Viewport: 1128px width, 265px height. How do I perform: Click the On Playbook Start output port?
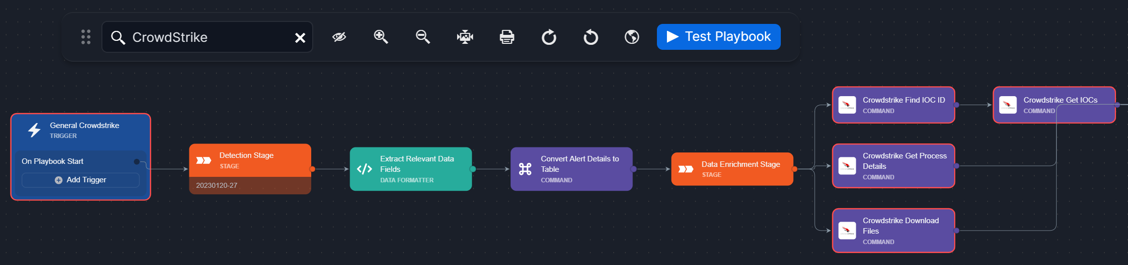[x=136, y=161]
